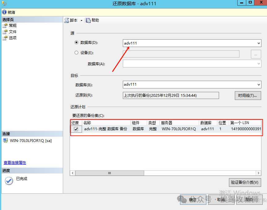Click the 验证备份介质(V) button

[x=244, y=182]
